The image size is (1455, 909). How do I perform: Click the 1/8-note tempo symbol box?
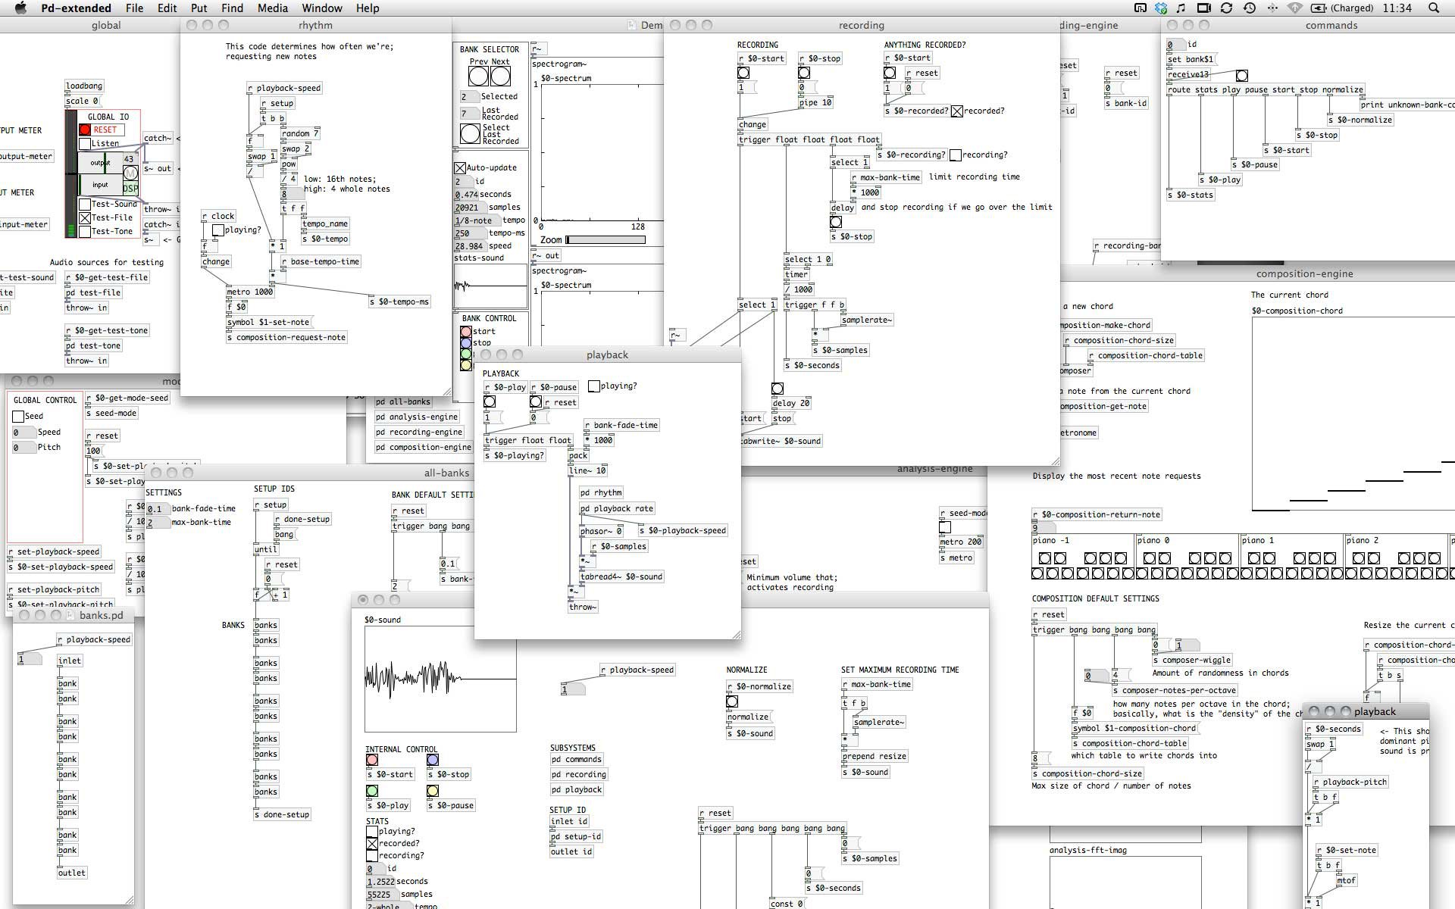[x=477, y=220]
